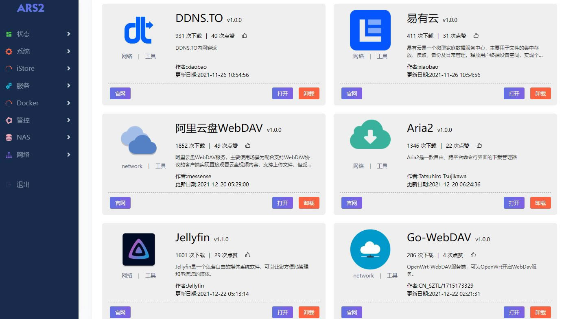Click the 系统 gear icon in sidebar
Screen dimensions: 564x319
coord(9,52)
